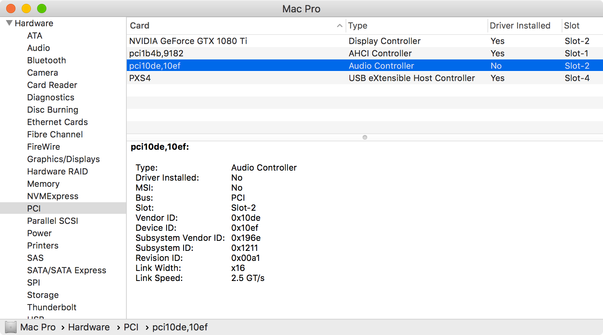Click the Subsystem Vendor ID value 0x196e
603x335 pixels.
coord(246,238)
